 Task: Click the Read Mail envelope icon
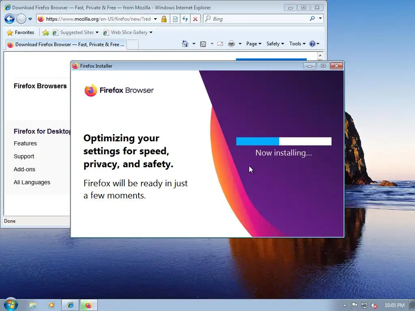tap(220, 44)
